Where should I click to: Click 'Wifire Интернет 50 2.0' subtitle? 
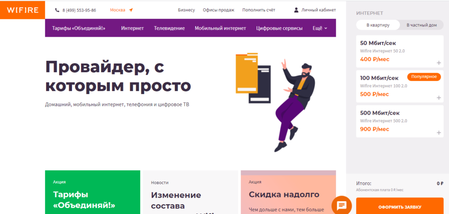pyautogui.click(x=382, y=51)
